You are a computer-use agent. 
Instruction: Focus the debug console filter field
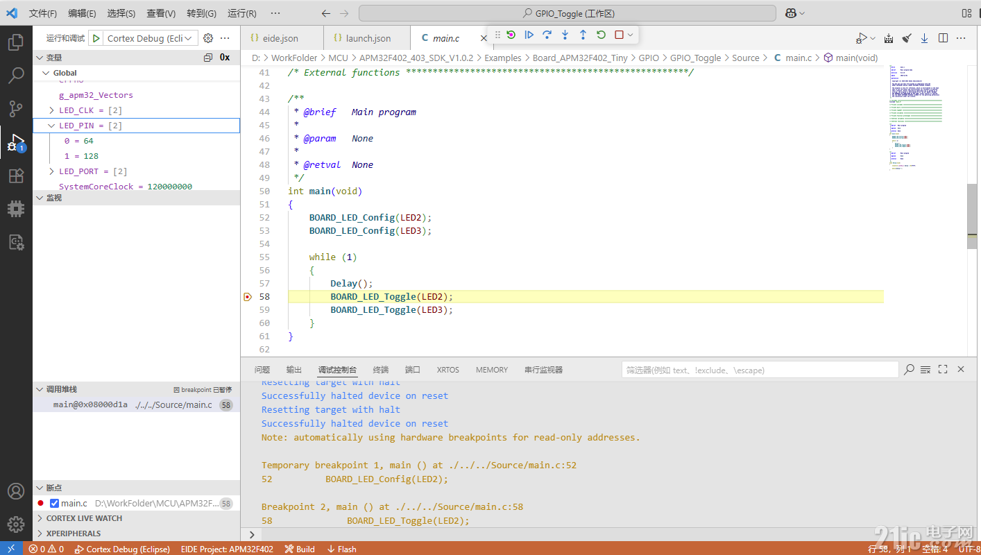pyautogui.click(x=760, y=370)
